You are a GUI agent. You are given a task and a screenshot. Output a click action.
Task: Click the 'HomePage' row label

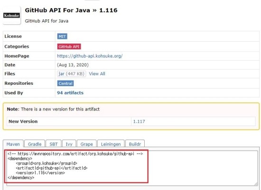tap(17, 56)
